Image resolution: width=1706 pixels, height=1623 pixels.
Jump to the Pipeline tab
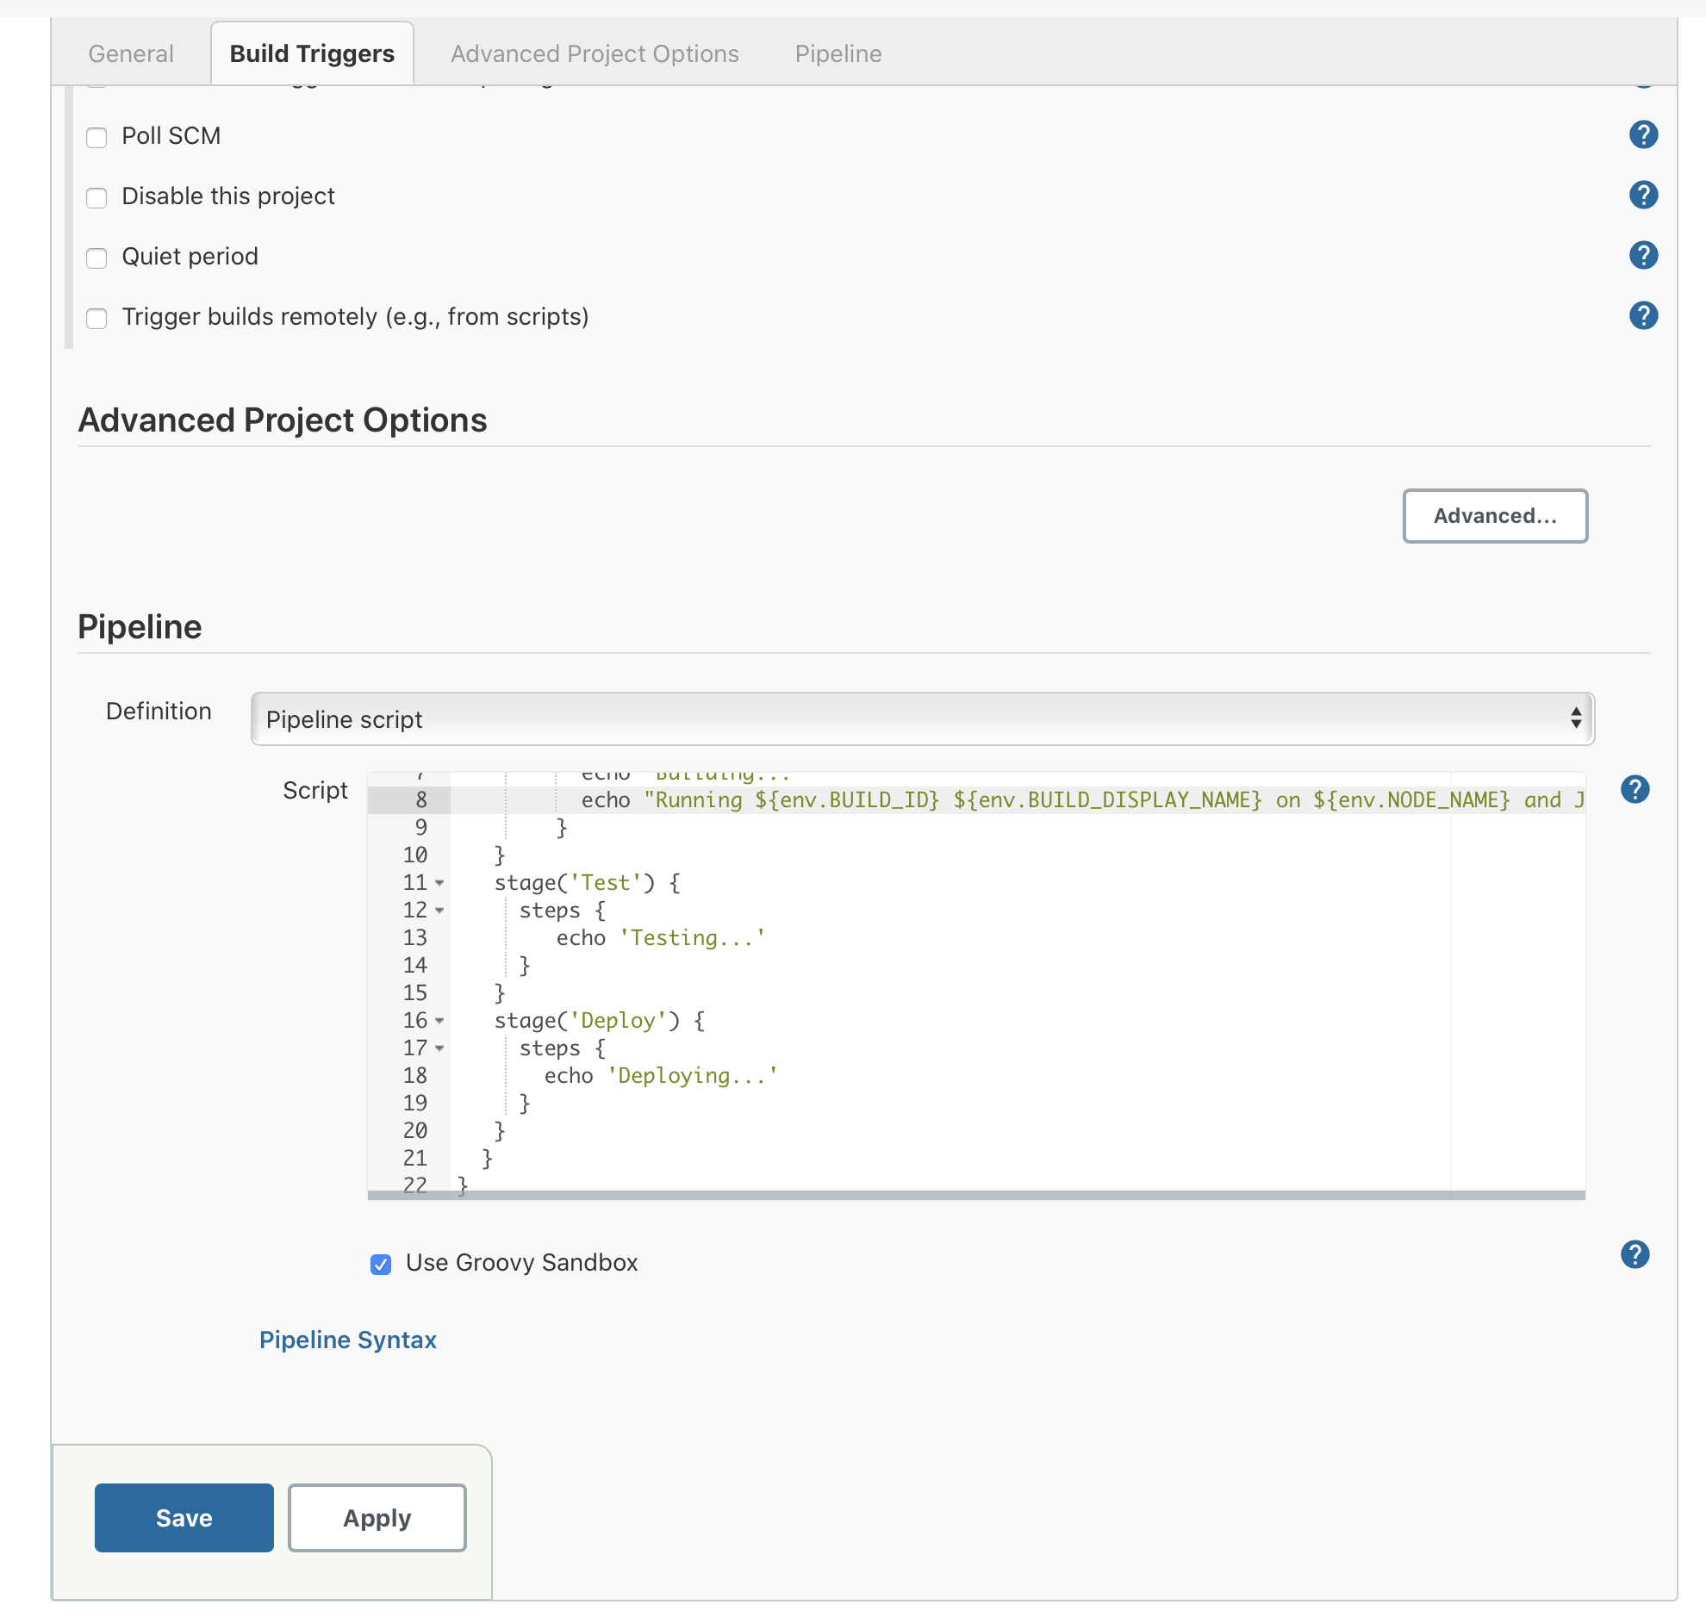pyautogui.click(x=837, y=53)
